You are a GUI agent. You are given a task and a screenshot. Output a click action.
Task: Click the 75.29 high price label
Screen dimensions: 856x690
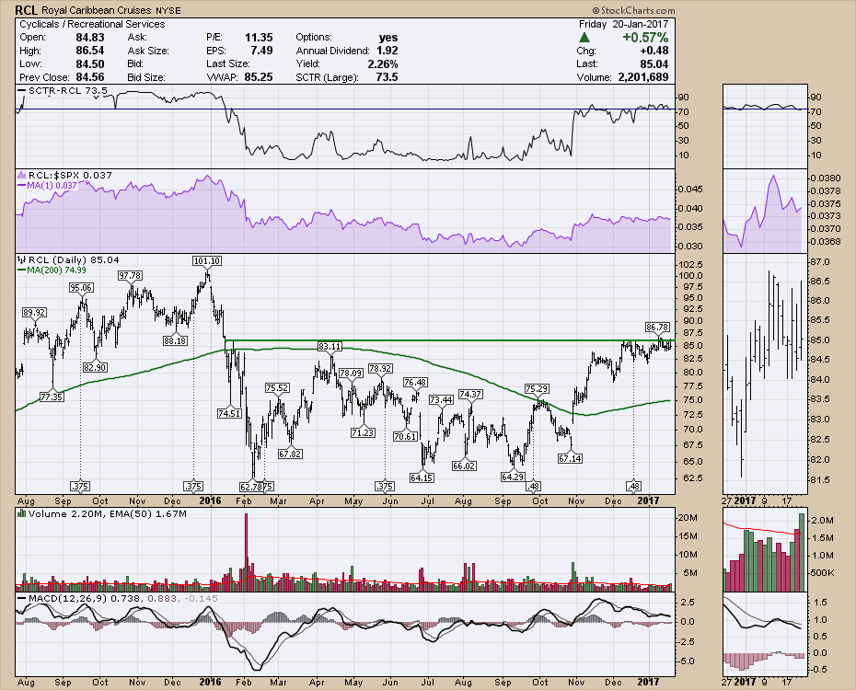tap(537, 389)
